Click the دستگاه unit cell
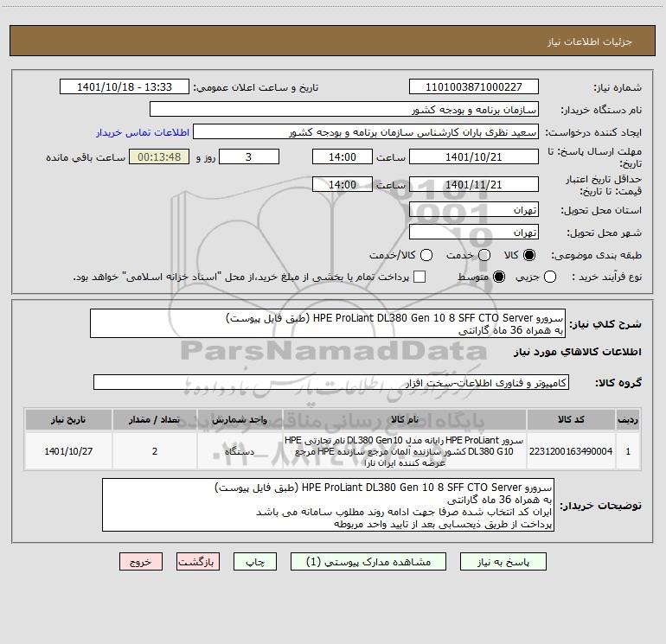 [240, 451]
